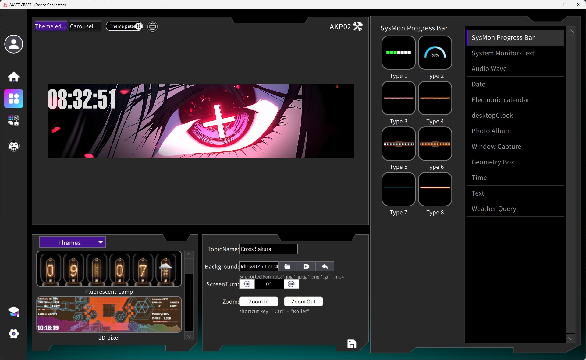Pick the Type 4 progress bar style

coord(435,98)
